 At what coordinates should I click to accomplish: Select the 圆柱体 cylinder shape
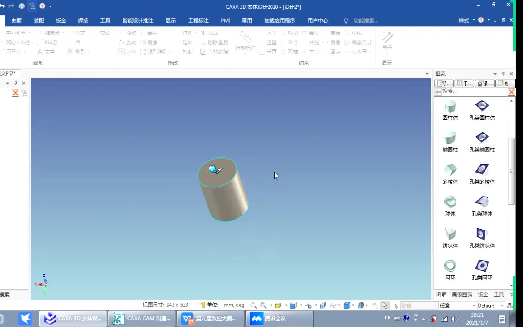click(450, 110)
